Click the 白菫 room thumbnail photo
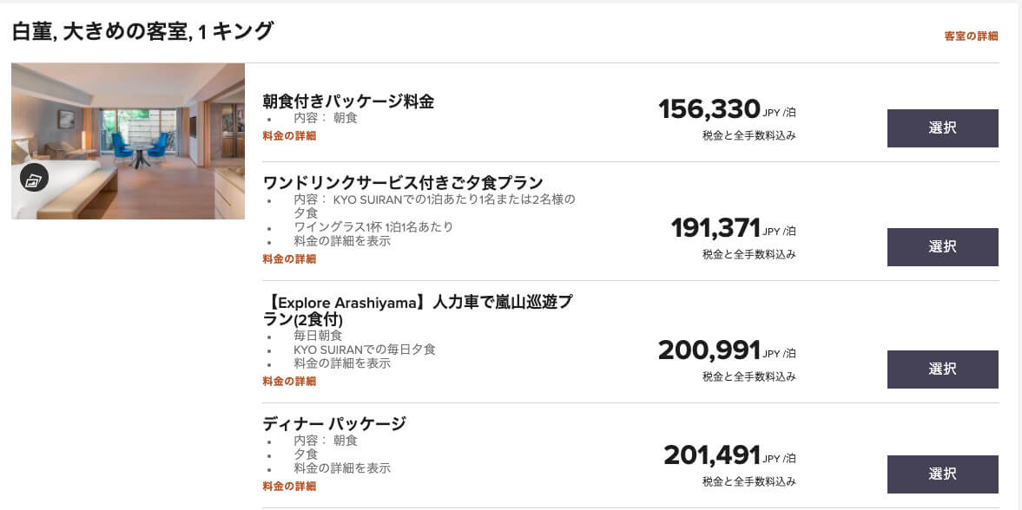This screenshot has height=510, width=1022. tap(128, 141)
